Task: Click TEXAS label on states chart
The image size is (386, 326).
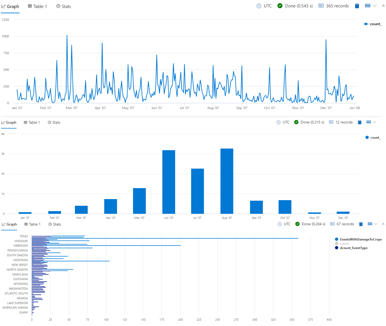Action: point(24,236)
